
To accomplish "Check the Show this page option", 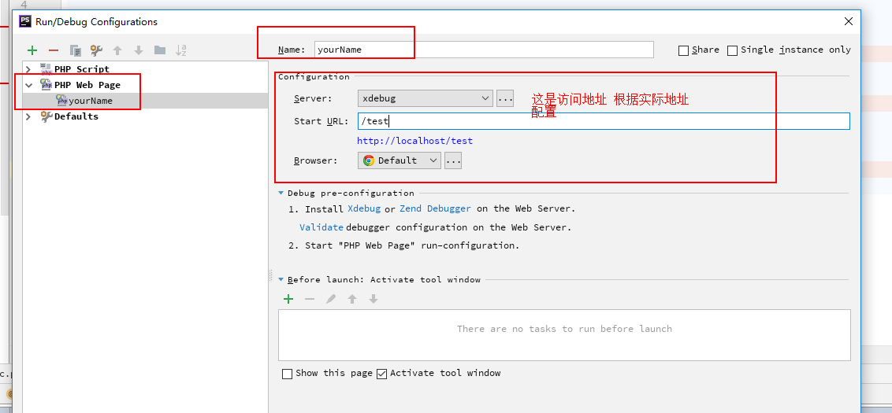I will 288,374.
